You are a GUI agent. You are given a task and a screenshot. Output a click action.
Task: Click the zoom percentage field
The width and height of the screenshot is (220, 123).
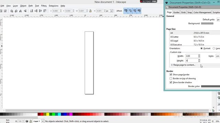(x=217, y=121)
